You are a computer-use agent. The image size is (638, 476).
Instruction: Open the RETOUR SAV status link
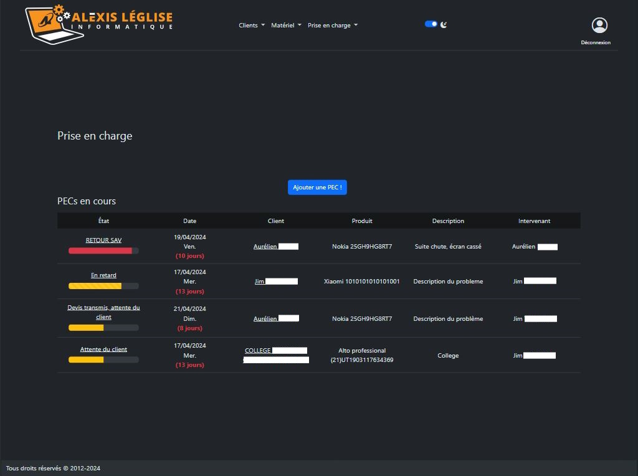tap(103, 240)
